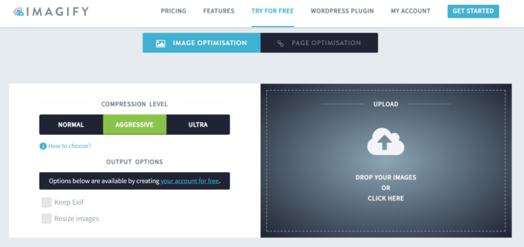The width and height of the screenshot is (524, 247).
Task: Enable the Keep Exif checkbox
Action: (x=47, y=202)
